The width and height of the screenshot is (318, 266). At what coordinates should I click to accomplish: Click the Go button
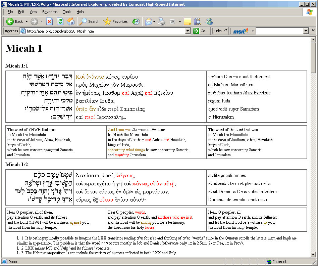pos(200,31)
